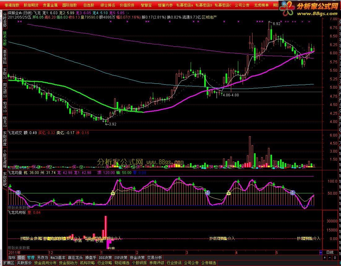Click the 另存为 button
The image size is (341, 266).
[x=42, y=258]
